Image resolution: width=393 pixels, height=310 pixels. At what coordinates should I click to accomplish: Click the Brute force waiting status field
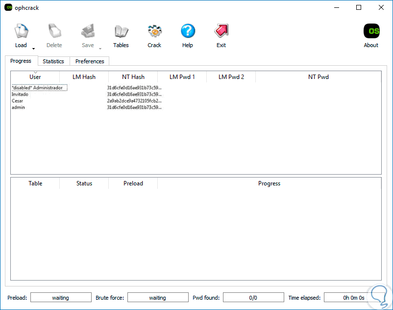pos(158,297)
